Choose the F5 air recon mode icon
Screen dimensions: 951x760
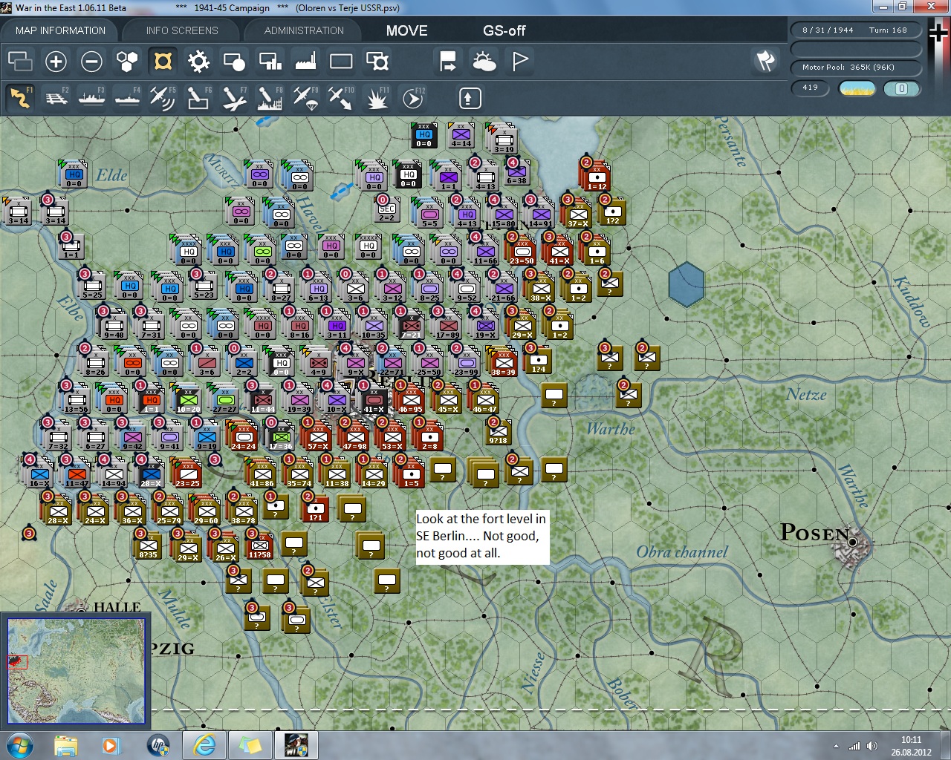click(162, 97)
